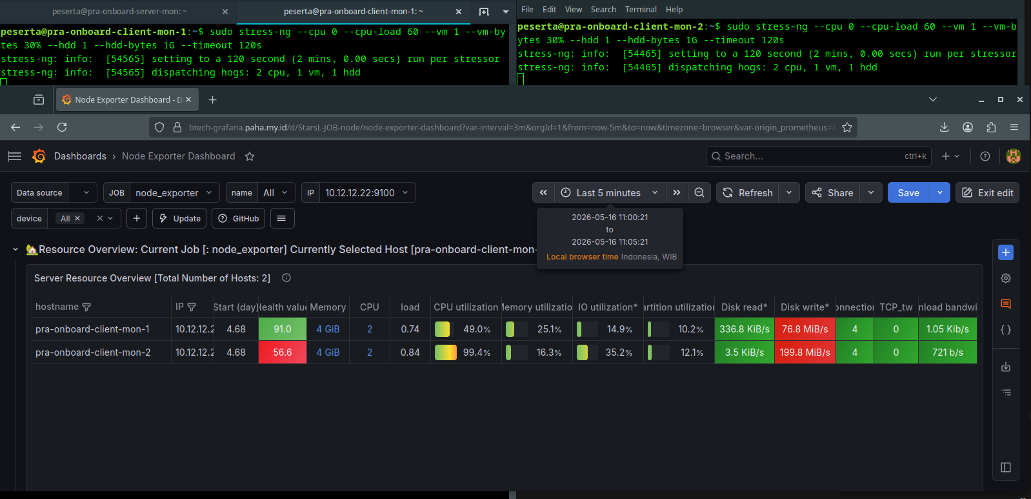This screenshot has height=499, width=1031.
Task: Star the Node Exporter Dashboard
Action: pyautogui.click(x=250, y=156)
